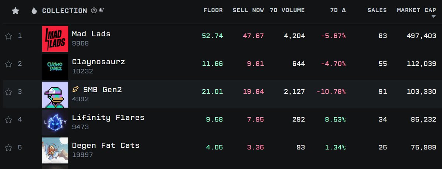Sort by the COLLECTION column header
The height and width of the screenshot is (169, 442).
(x=64, y=11)
